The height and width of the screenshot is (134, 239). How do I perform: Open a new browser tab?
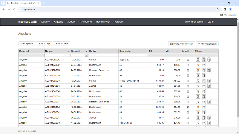pyautogui.click(x=44, y=3)
